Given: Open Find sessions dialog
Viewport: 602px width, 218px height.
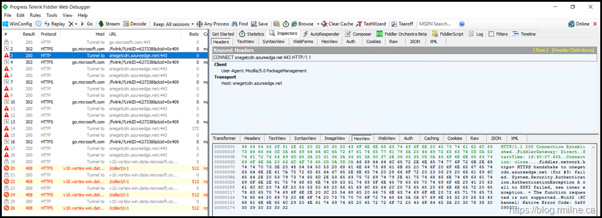Looking at the screenshot, I should point(240,24).
